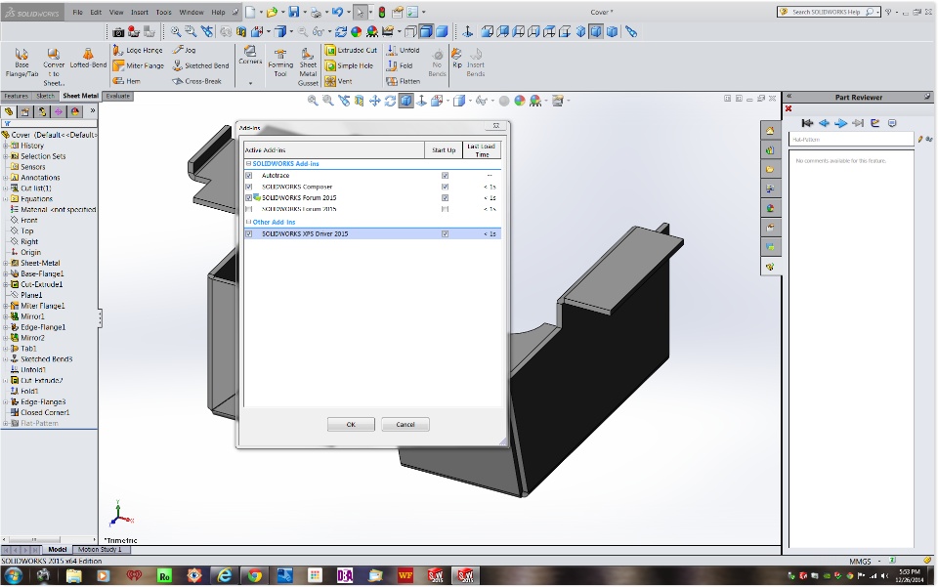Select the Jog tool
The height and width of the screenshot is (587, 938).
[x=185, y=50]
